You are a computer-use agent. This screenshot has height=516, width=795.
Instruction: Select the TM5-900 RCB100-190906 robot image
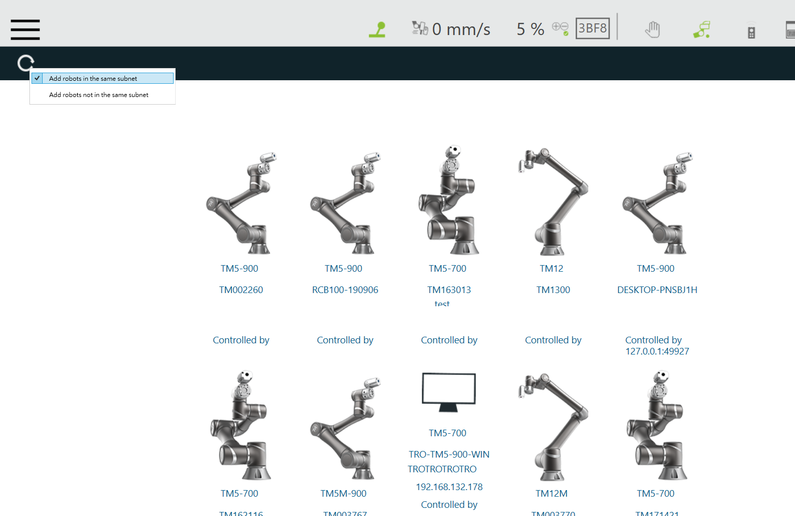coord(345,203)
